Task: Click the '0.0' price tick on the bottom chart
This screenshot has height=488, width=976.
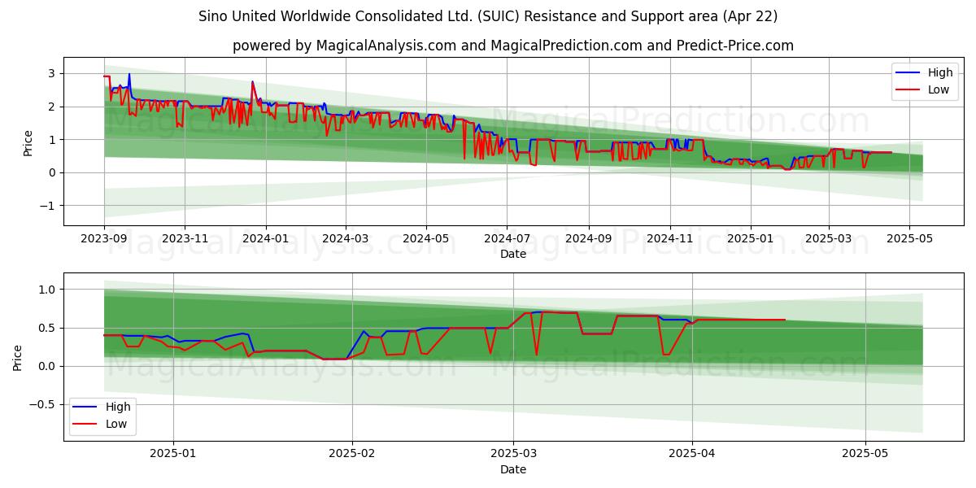Action: [x=47, y=366]
